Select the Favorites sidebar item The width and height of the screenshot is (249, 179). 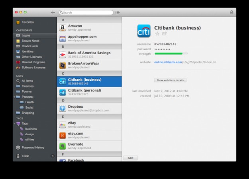pyautogui.click(x=27, y=22)
